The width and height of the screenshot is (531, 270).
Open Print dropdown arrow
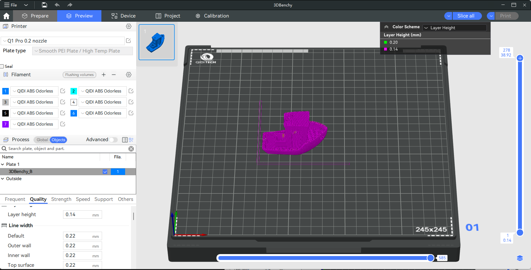point(491,16)
